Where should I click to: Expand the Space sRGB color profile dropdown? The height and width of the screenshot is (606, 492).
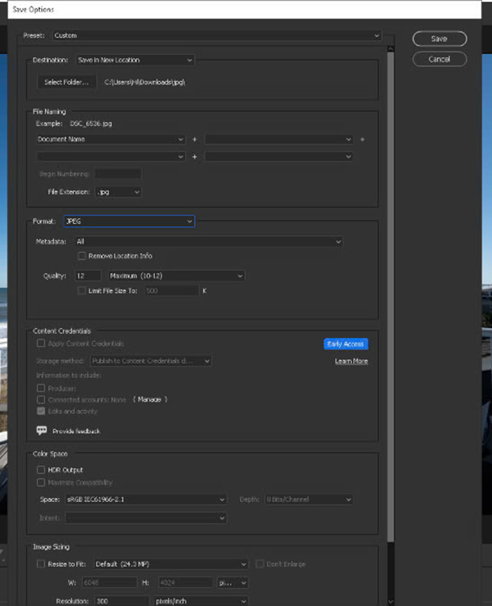pyautogui.click(x=144, y=499)
